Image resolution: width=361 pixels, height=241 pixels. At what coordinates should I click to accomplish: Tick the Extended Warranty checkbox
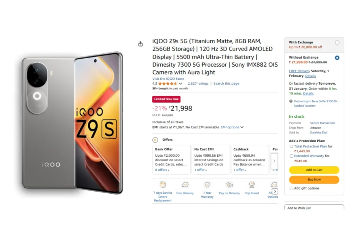(x=291, y=156)
